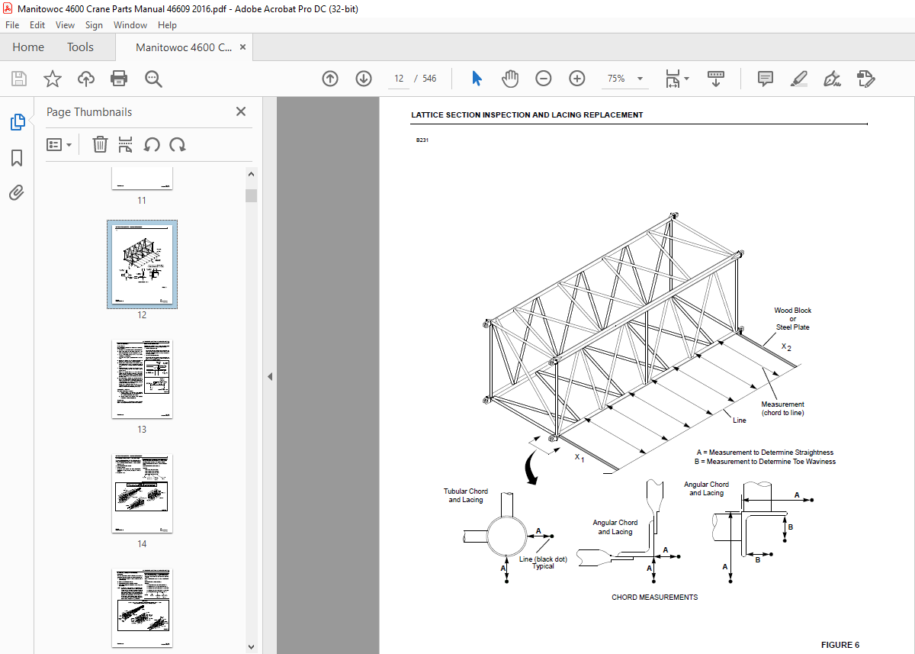Bookmark this file with the star icon

coord(52,79)
